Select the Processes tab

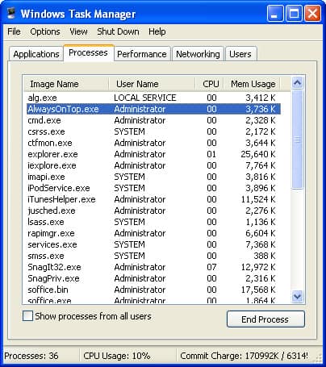click(x=88, y=52)
